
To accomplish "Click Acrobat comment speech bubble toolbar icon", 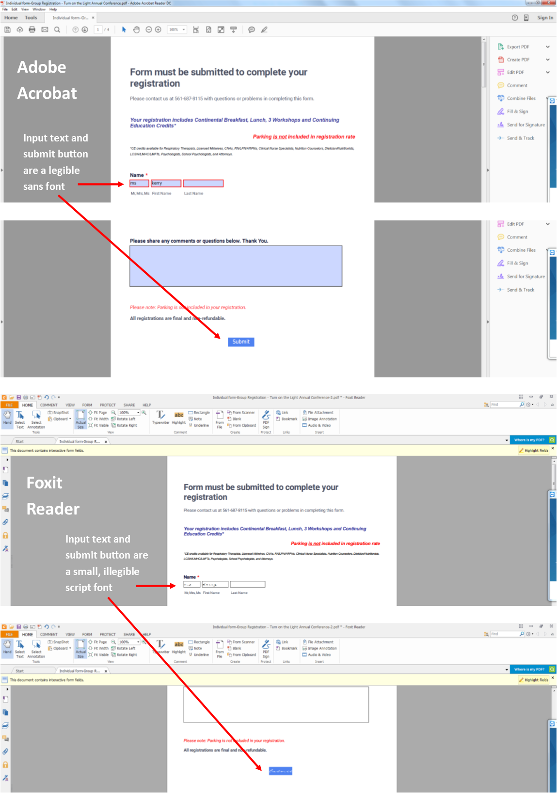I will click(252, 30).
